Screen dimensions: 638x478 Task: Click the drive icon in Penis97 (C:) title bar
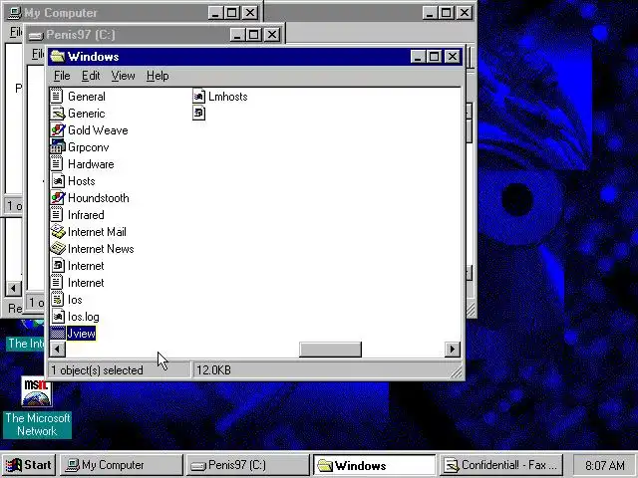pyautogui.click(x=36, y=36)
